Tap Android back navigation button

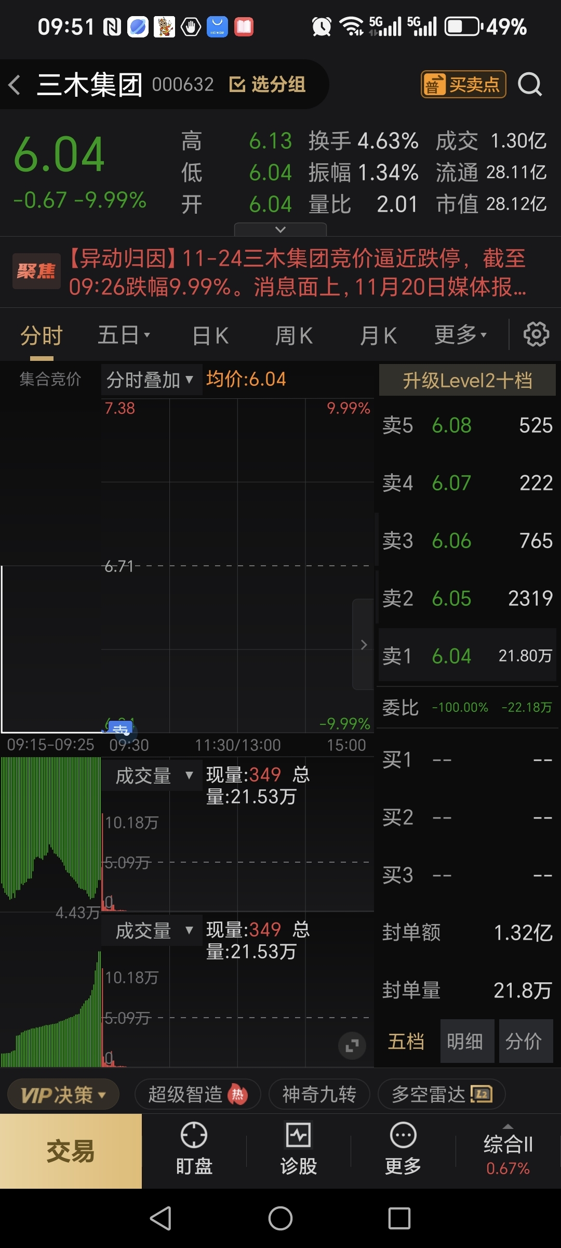[x=161, y=1218]
